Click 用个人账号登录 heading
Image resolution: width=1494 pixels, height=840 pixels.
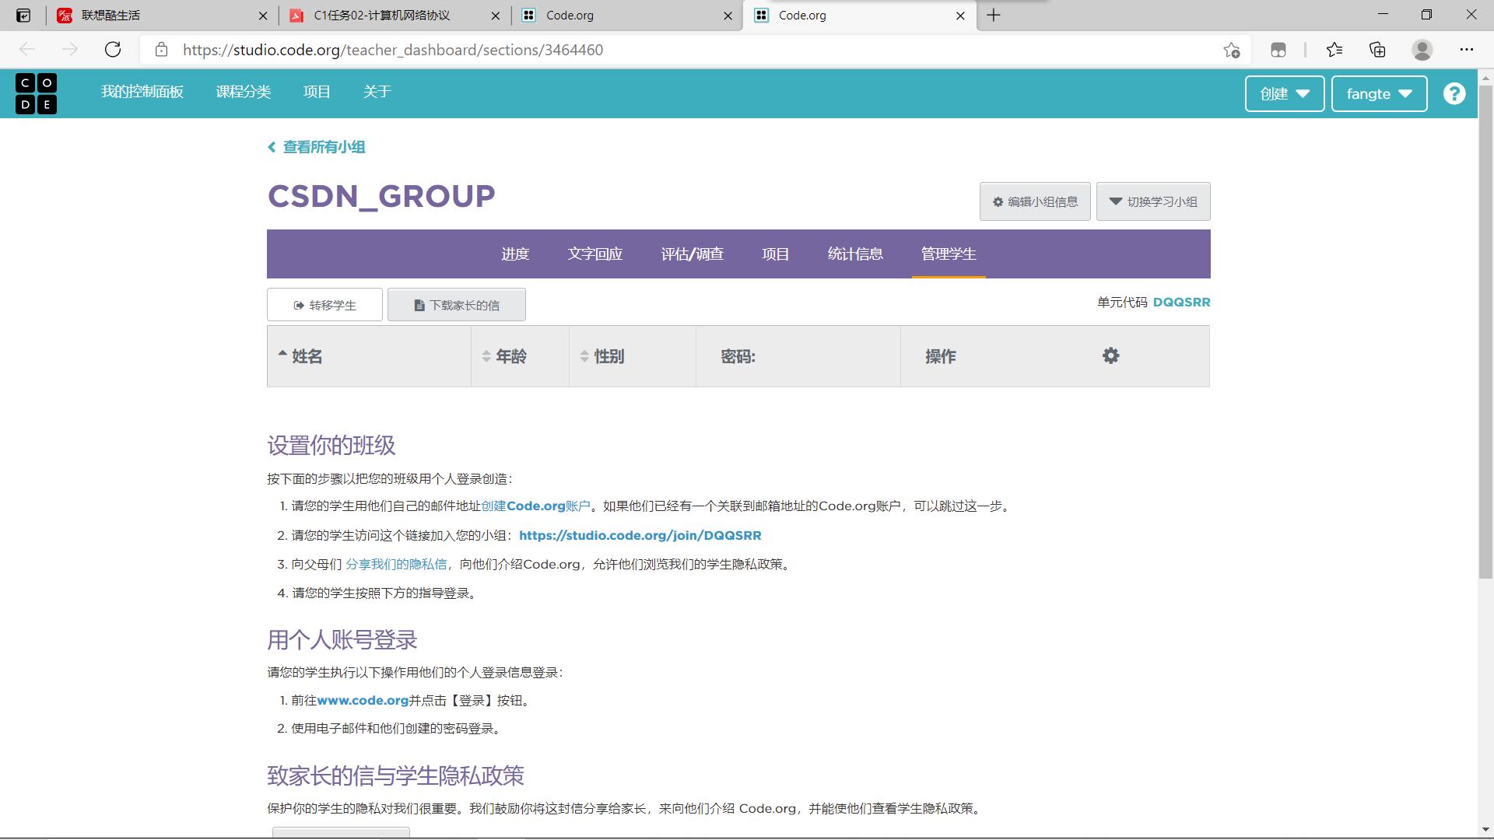pyautogui.click(x=342, y=640)
